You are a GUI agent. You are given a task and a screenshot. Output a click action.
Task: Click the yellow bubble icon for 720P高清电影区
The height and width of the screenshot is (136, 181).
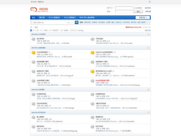(33, 53)
